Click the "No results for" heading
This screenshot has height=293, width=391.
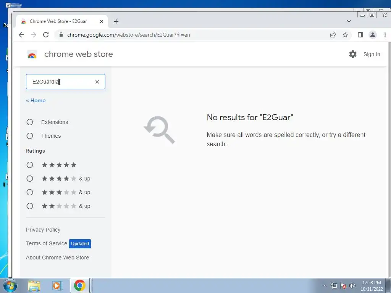tap(250, 118)
